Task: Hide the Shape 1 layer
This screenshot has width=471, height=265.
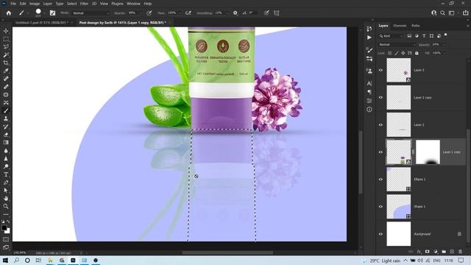Action: (x=380, y=207)
